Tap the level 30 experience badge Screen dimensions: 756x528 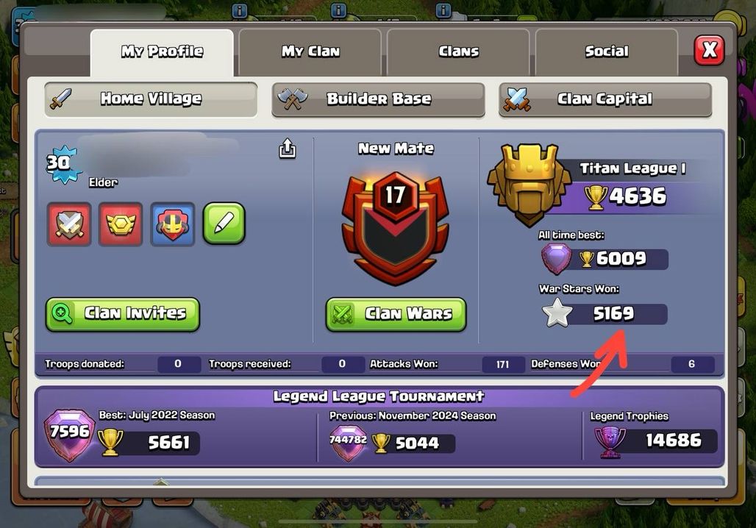click(63, 165)
